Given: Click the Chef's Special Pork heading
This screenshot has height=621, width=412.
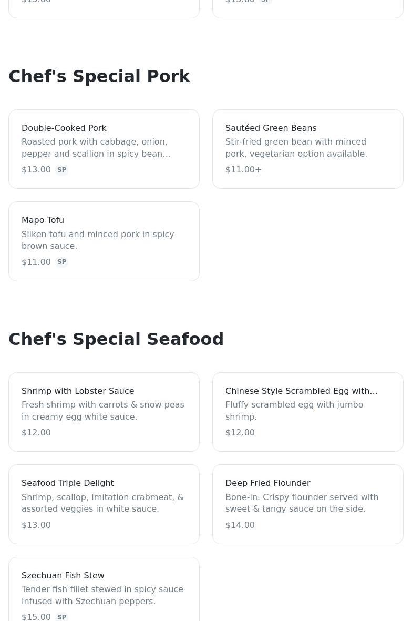Looking at the screenshot, I should click(x=99, y=76).
